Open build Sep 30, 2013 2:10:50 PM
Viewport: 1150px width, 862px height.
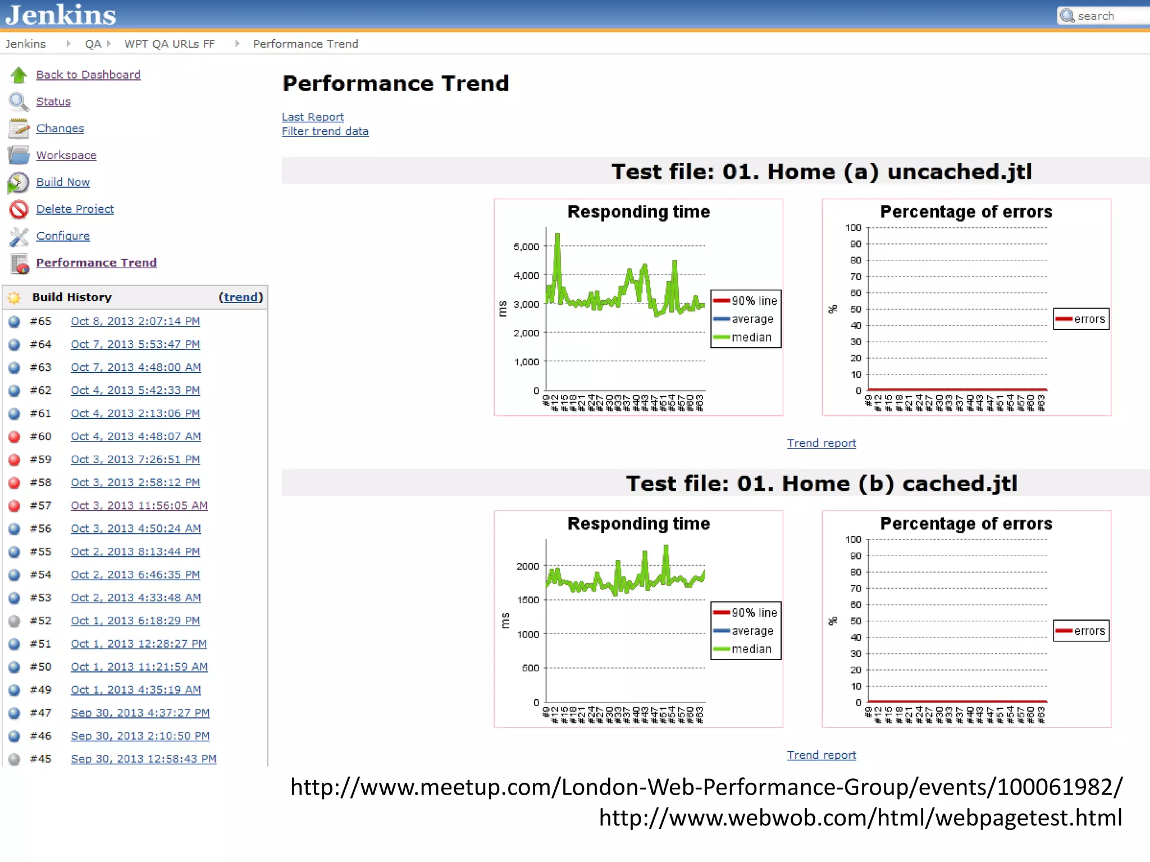(x=140, y=736)
